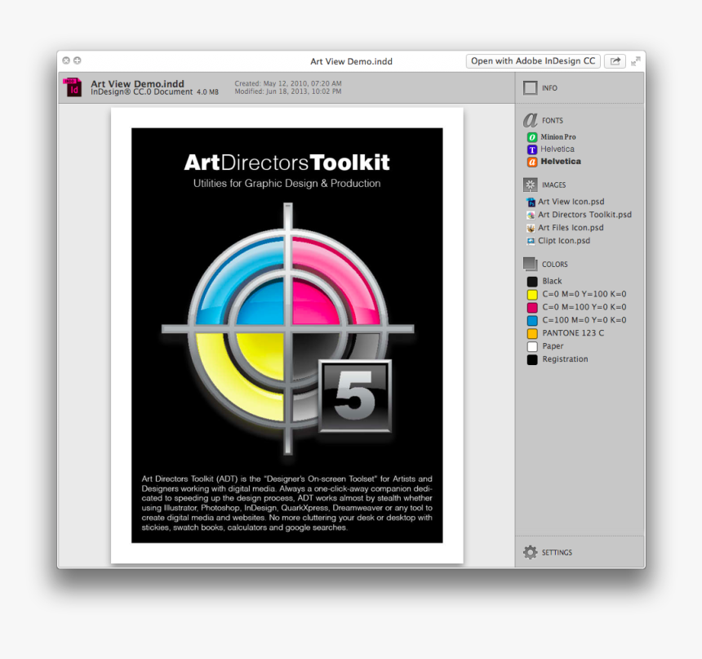Viewport: 702px width, 659px height.
Task: Click the yellow C=0 M=0 Y=100 K=0 swatch
Action: click(532, 294)
